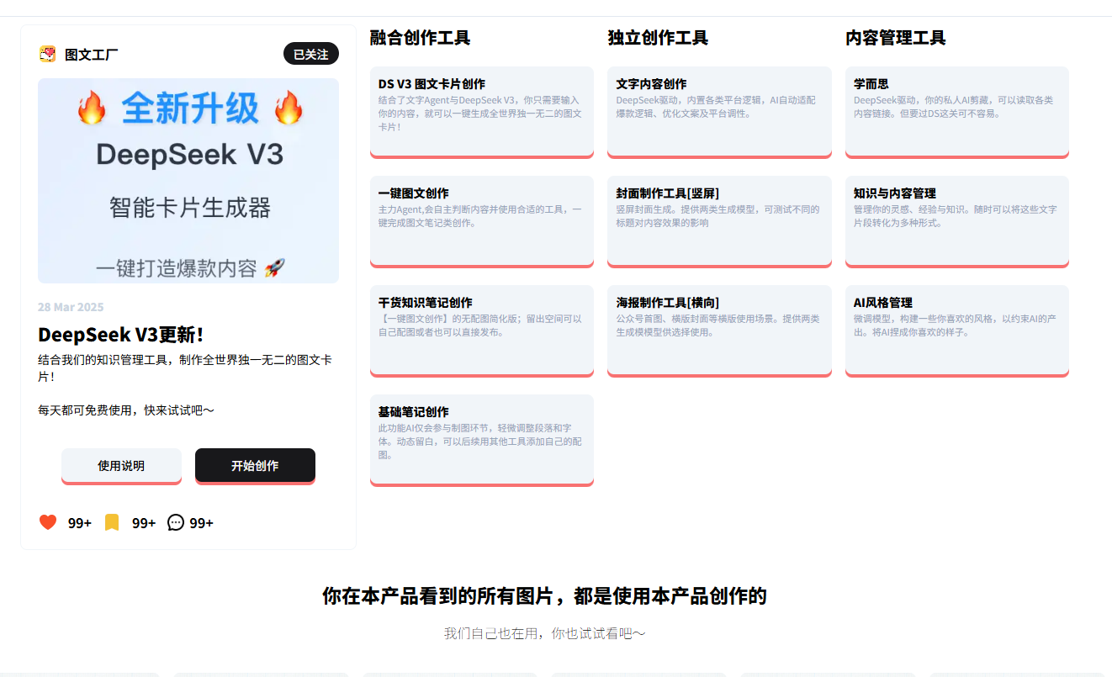Viewport: 1112px width, 677px height.
Task: Select the 一键图文创作 tool card
Action: pos(481,220)
